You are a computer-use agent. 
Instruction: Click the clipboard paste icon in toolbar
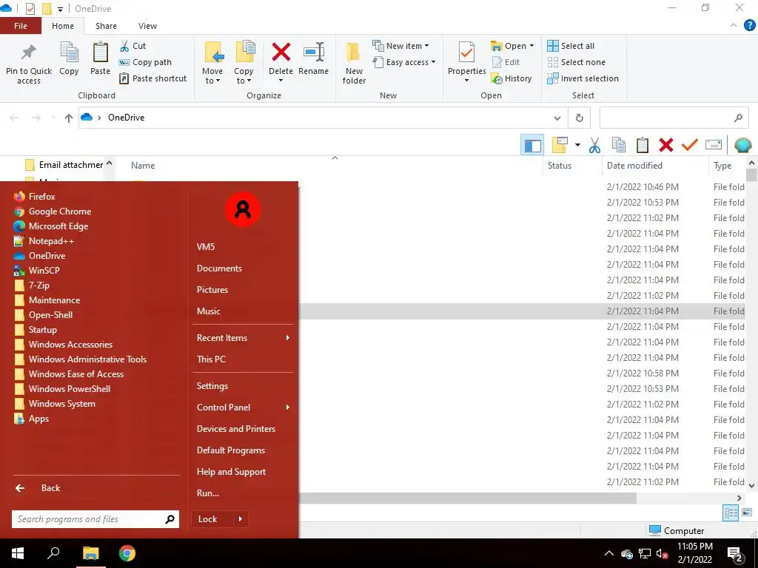coord(643,145)
